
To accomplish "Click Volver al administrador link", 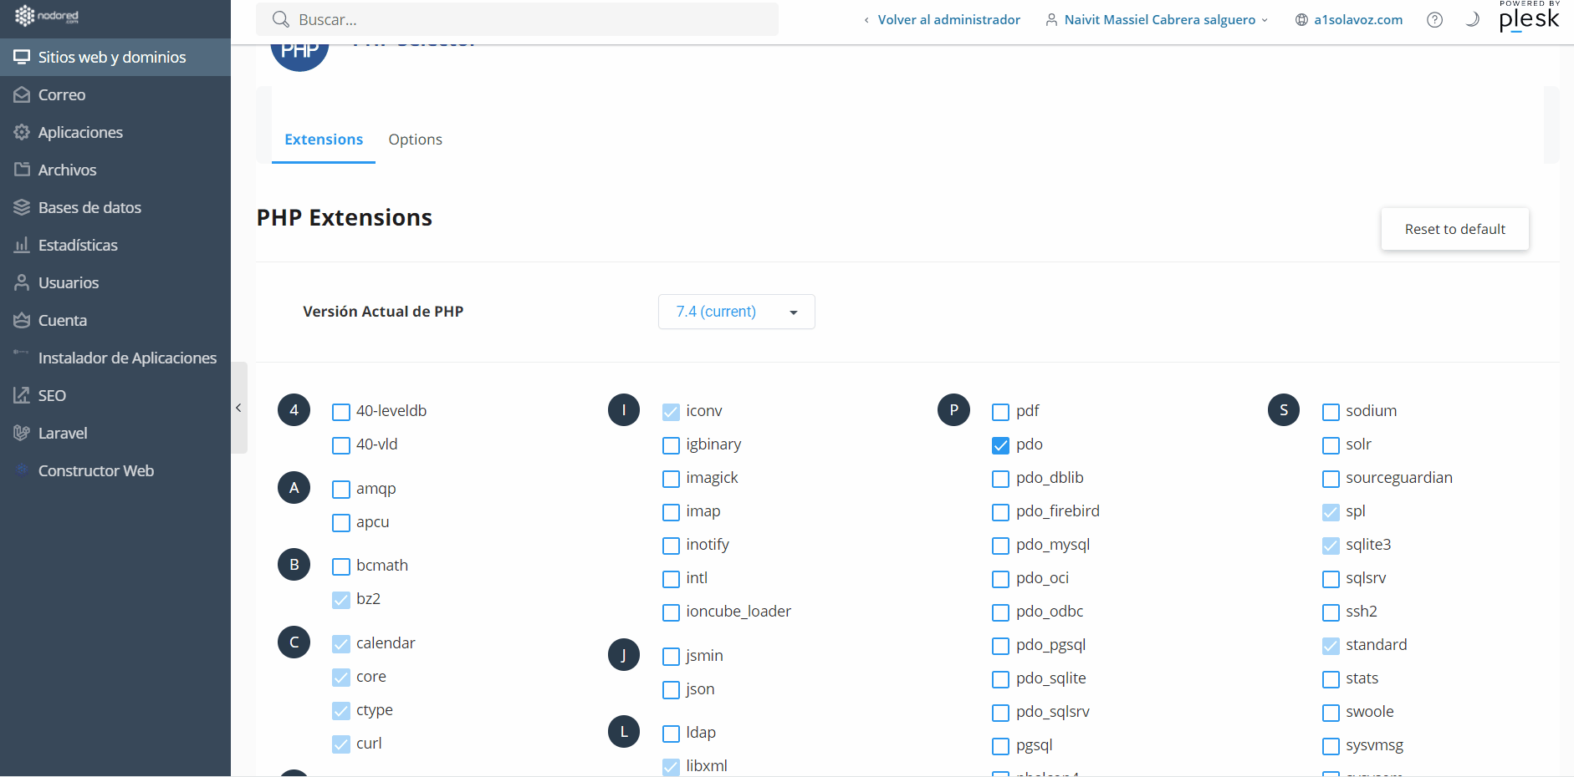I will (x=948, y=20).
